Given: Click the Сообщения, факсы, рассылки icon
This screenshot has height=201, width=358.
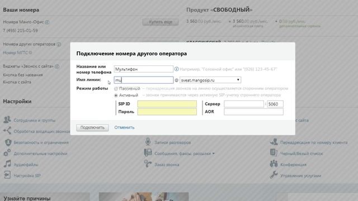Looking at the screenshot, I should pyautogui.click(x=148, y=152).
